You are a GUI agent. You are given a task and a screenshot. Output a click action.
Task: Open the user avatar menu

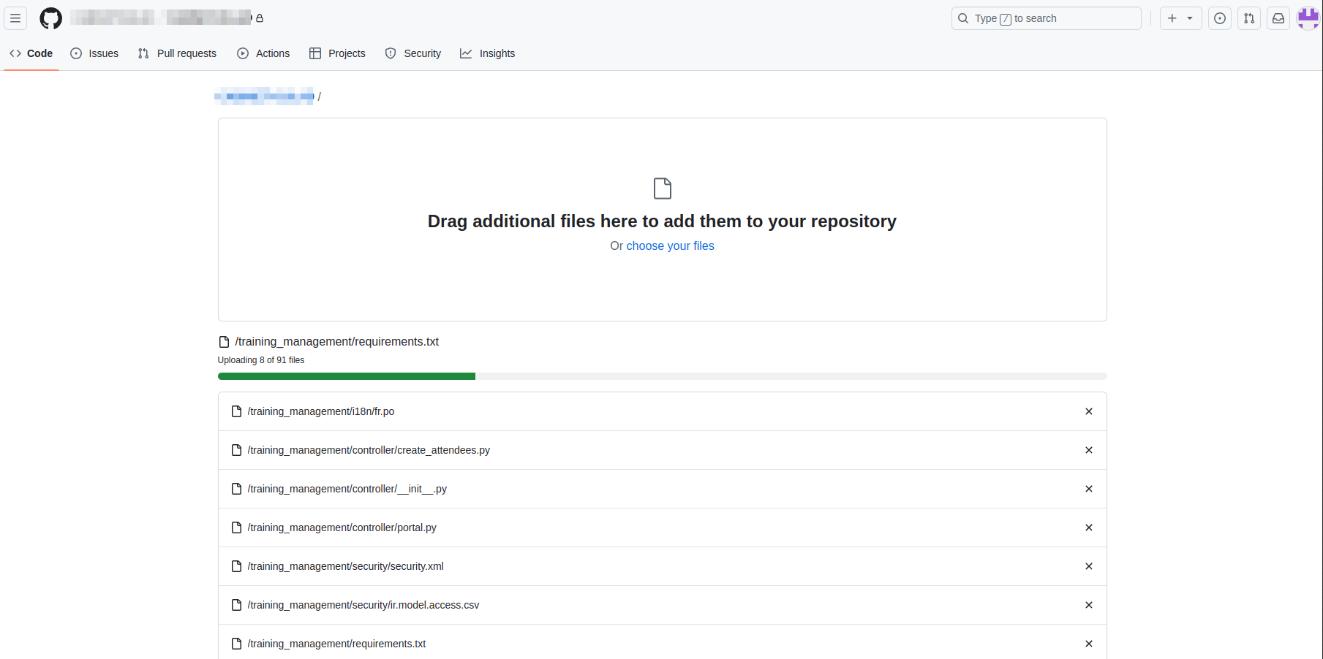tap(1308, 18)
